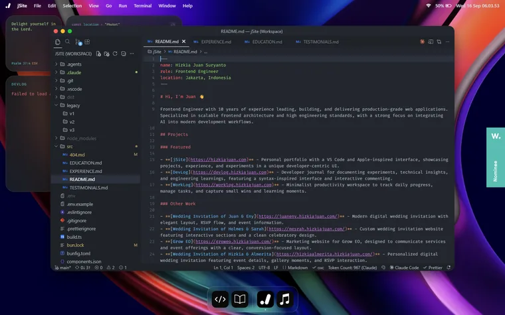The height and width of the screenshot is (315, 505).
Task: Click the warnings count in status bar
Action: point(110,267)
